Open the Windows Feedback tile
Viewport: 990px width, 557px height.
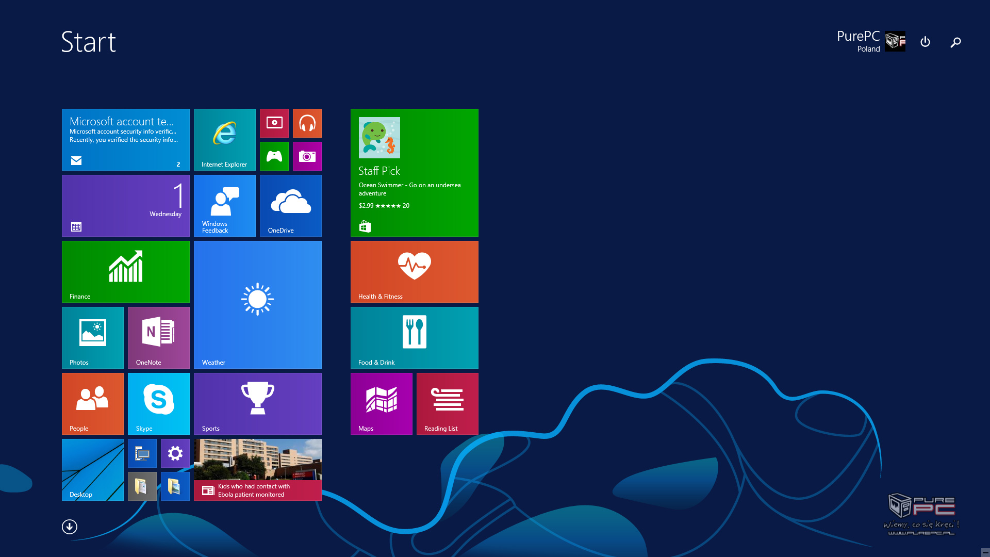tap(225, 206)
